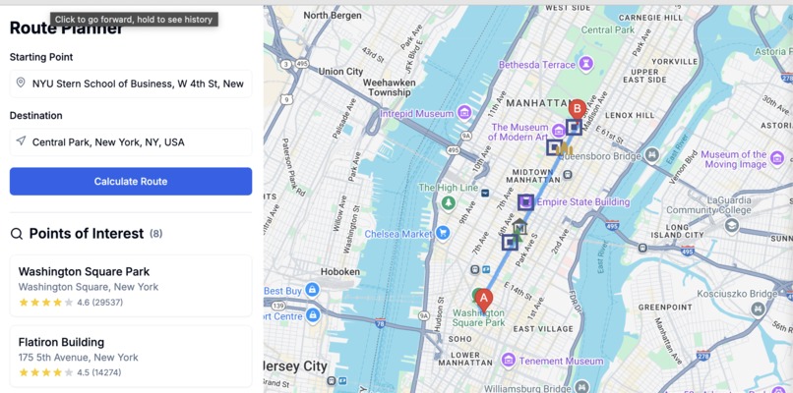Open the Chelsea Market shopping pin
The image size is (793, 393).
point(443,234)
